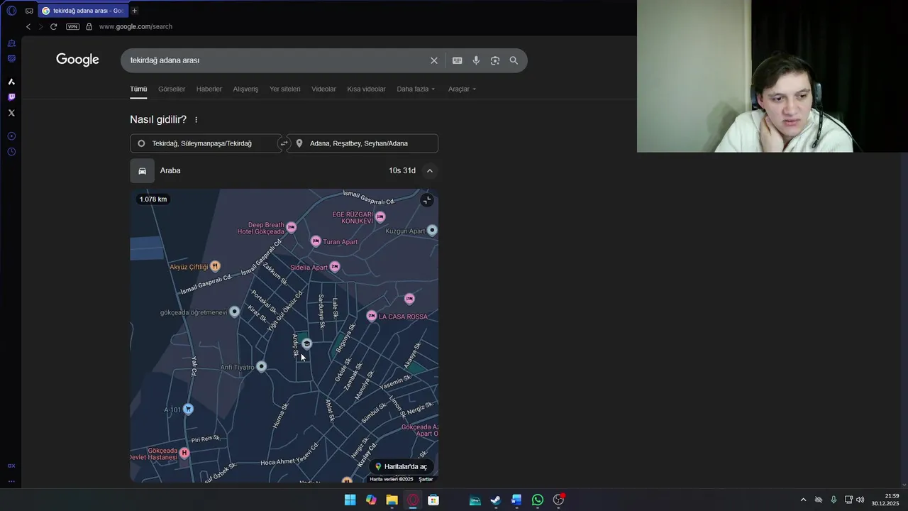Click the Akyüz Çiftliği restaurant pin
Image resolution: width=908 pixels, height=511 pixels.
[215, 266]
